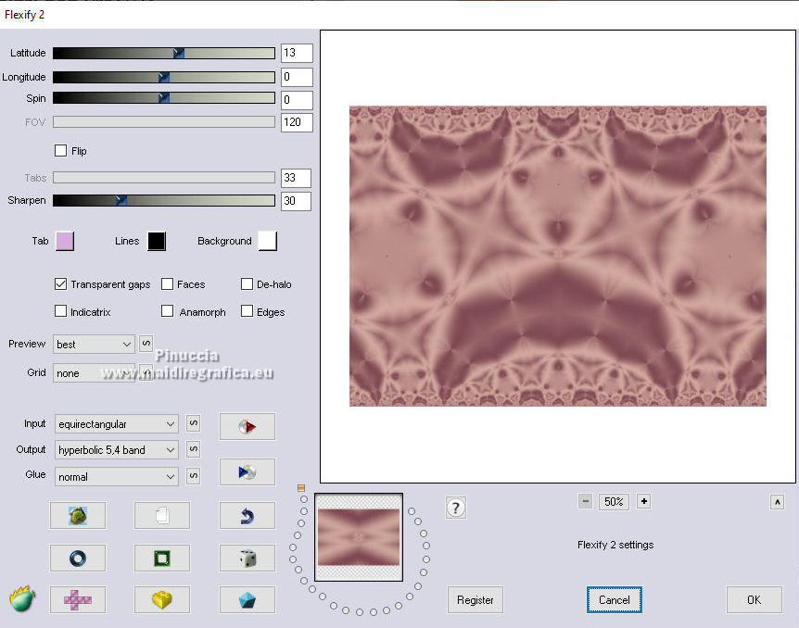Pick the pink Tab color swatch
799x628 pixels.
coord(65,241)
